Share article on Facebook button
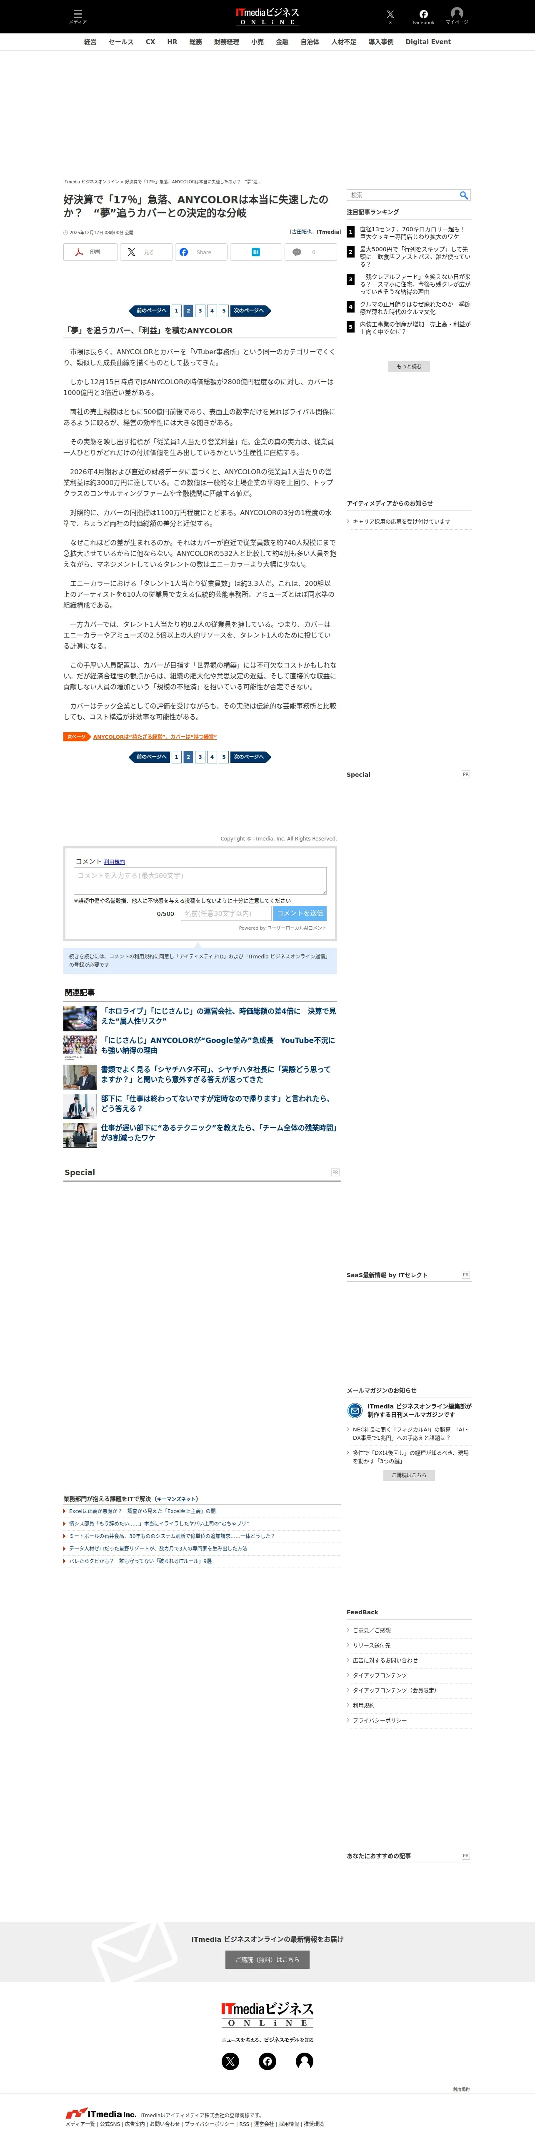Image resolution: width=535 pixels, height=2131 pixels. [201, 253]
